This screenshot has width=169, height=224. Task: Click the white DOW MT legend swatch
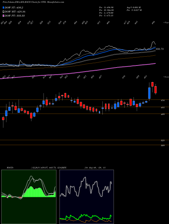3,12
